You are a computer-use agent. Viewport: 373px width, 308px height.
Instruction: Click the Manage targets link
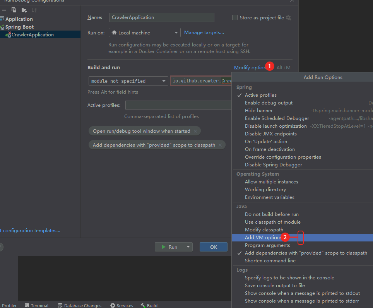tap(204, 33)
